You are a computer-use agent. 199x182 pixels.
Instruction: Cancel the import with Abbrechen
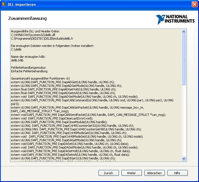tap(154, 173)
